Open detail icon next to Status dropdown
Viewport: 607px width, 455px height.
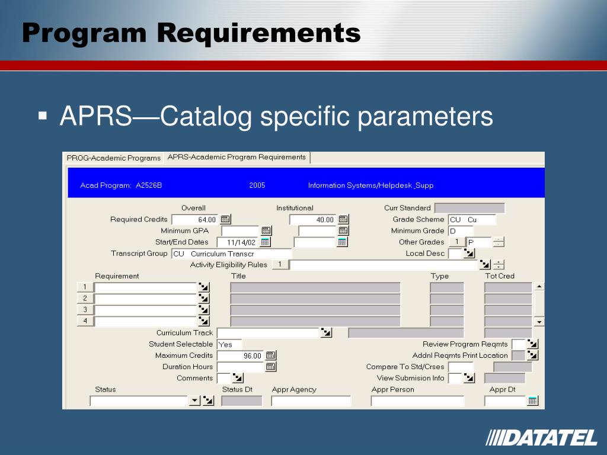(208, 401)
